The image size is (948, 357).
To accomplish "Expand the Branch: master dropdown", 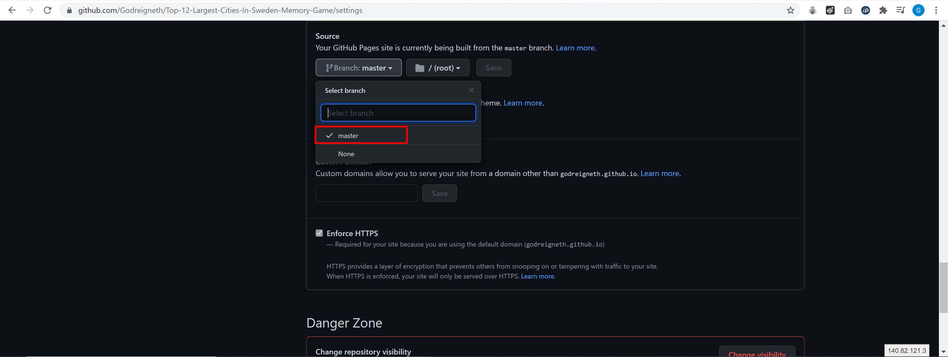I will tap(358, 68).
